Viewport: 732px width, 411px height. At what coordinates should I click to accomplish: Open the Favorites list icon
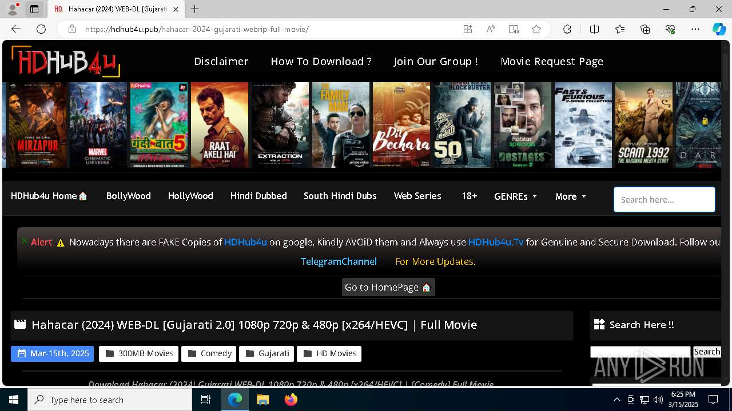[620, 29]
